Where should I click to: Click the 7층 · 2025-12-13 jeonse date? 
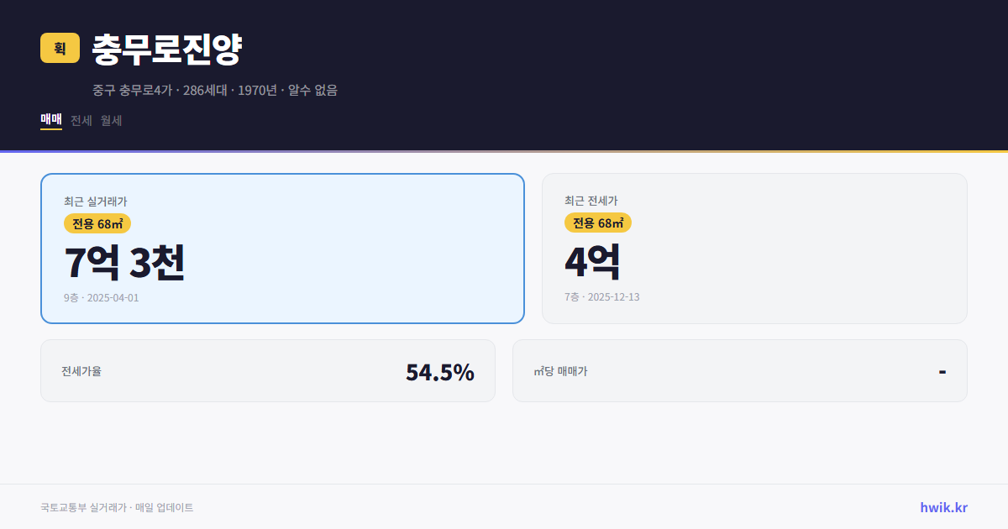(601, 296)
